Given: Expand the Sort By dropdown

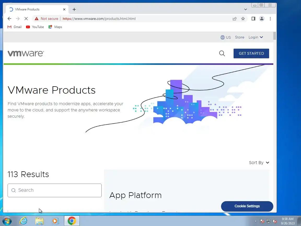Looking at the screenshot, I should pos(259,163).
